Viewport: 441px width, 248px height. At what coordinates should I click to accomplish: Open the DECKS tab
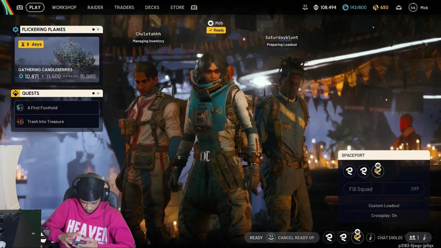coord(152,7)
